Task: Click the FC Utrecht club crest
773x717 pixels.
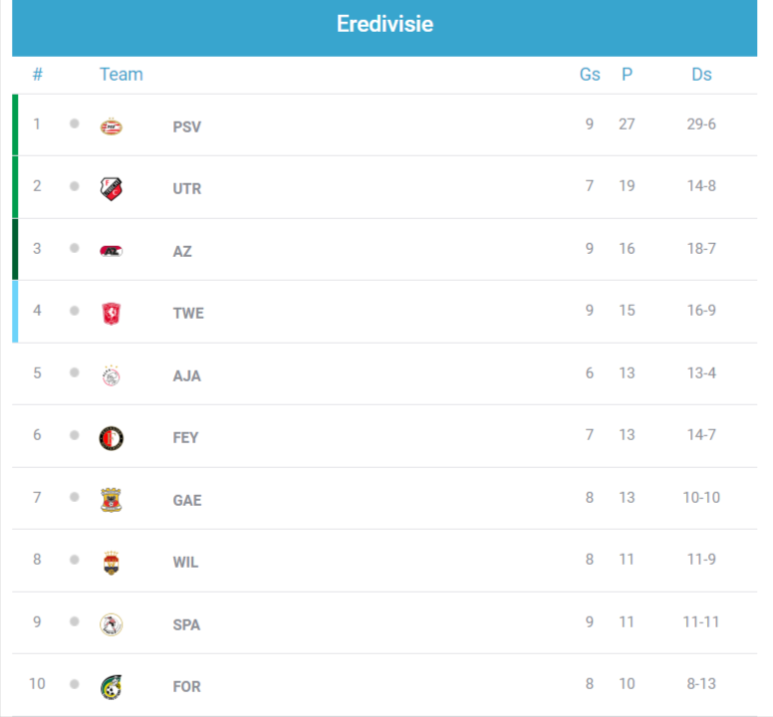Action: coord(112,188)
